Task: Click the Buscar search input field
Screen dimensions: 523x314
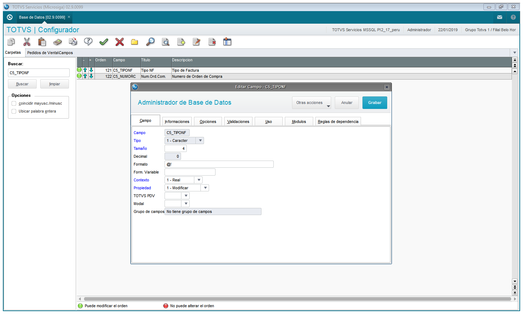Action: 39,73
